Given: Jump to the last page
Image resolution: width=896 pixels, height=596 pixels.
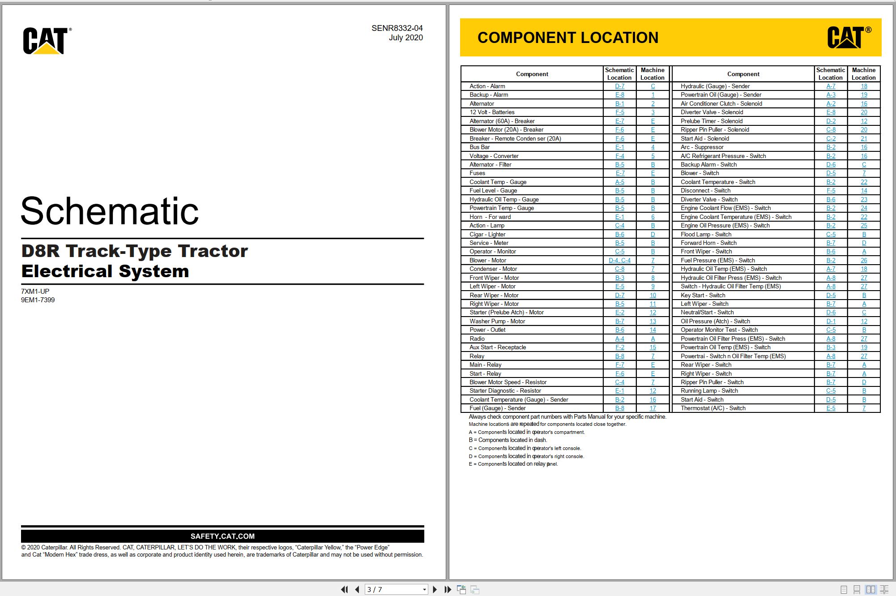Looking at the screenshot, I should (448, 589).
